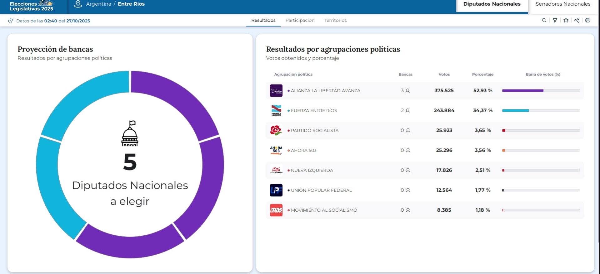
Task: Click Alianza La Libertad Avanza logo
Action: point(276,91)
